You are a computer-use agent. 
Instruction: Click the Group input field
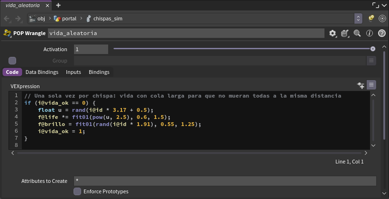pyautogui.click(x=220, y=61)
